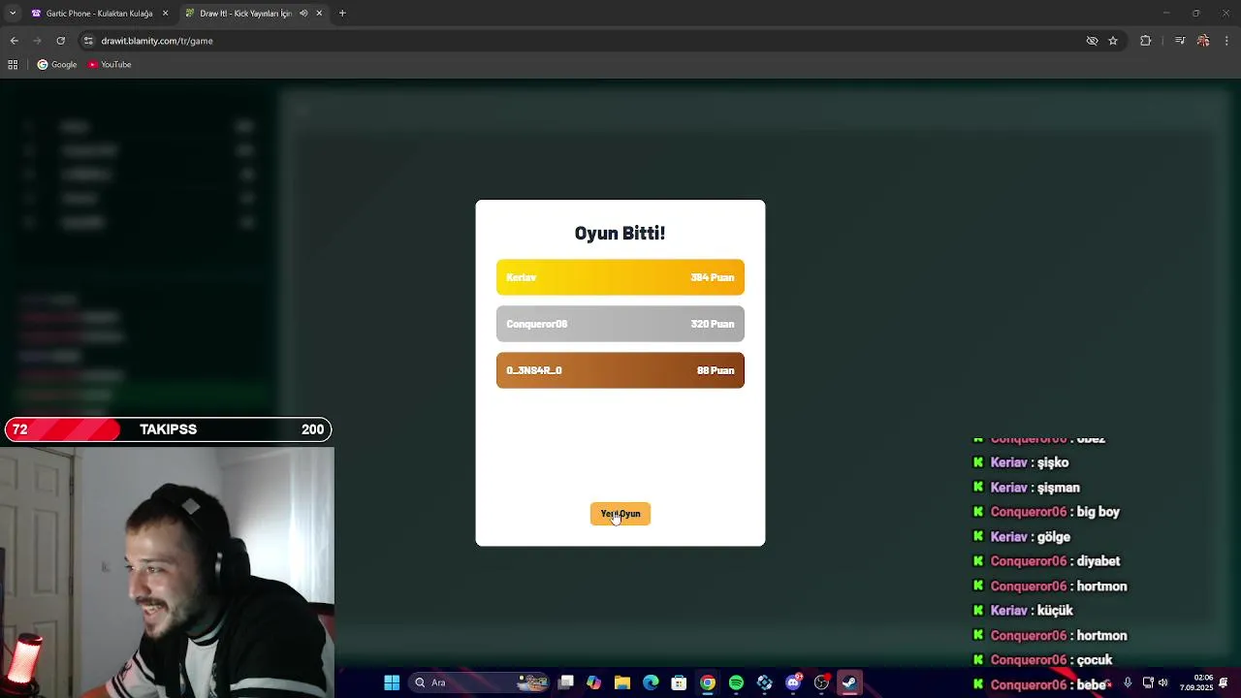Screen dimensions: 1241x698
Task: Click the crossed-out eye icon in address bar
Action: (x=1092, y=41)
